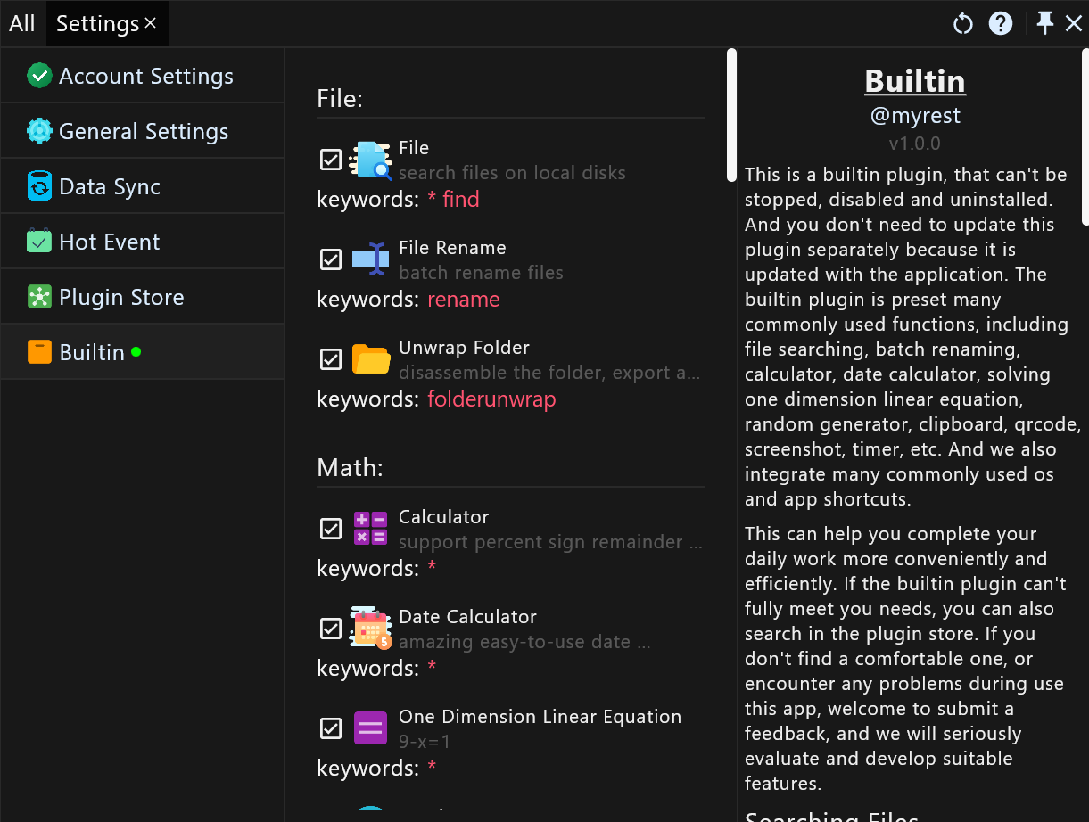Viewport: 1089px width, 822px height.
Task: Click the refresh icon in top bar
Action: pos(962,24)
